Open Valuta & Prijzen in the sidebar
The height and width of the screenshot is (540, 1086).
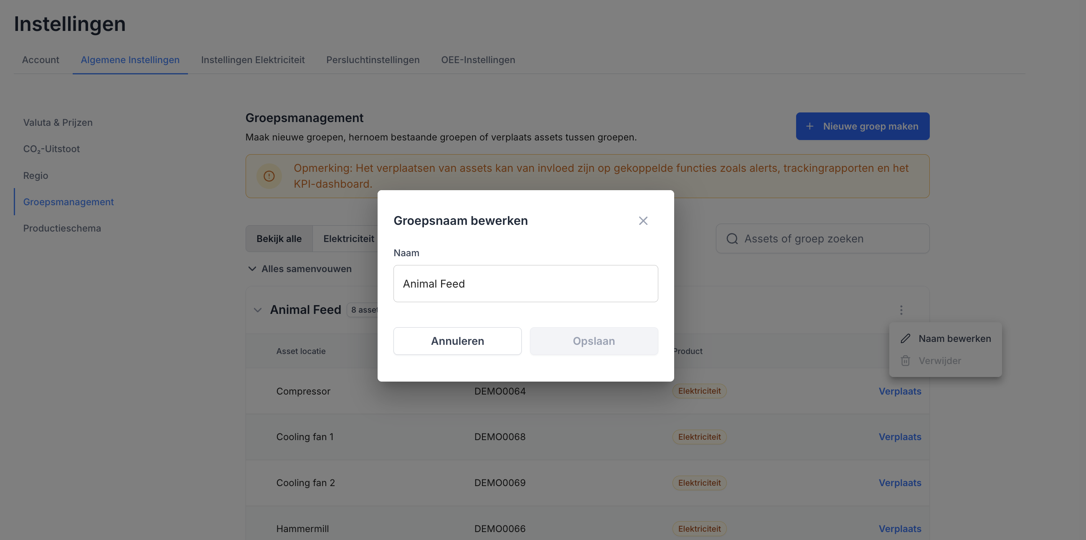(58, 123)
